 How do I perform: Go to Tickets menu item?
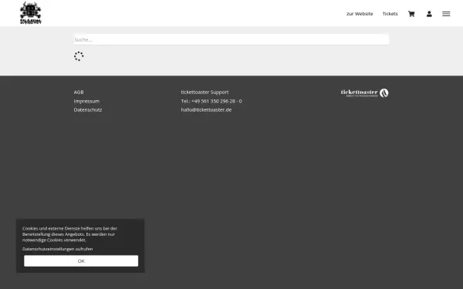point(390,14)
